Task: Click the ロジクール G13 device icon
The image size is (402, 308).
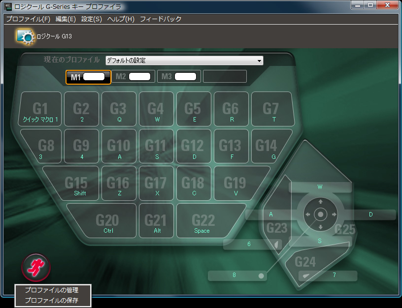Action: point(25,36)
